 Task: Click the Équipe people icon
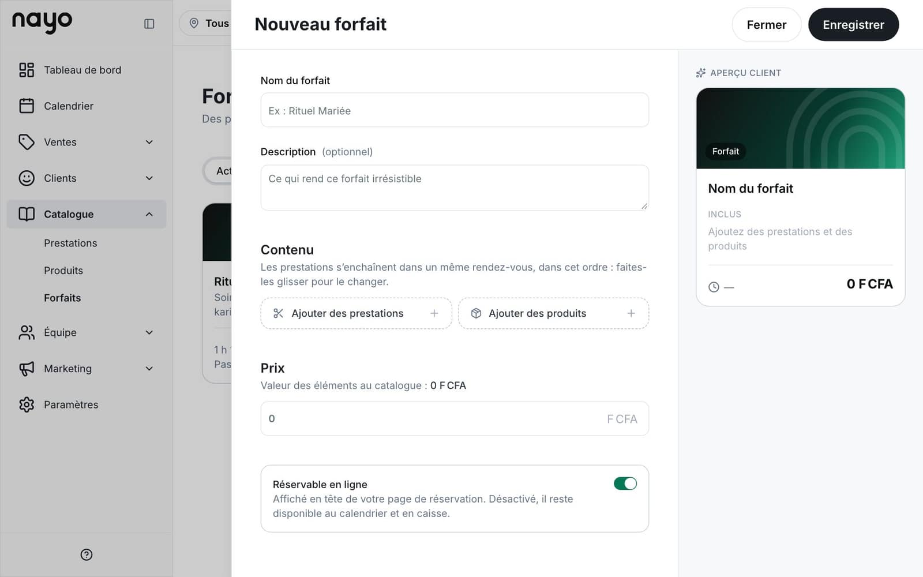pos(27,332)
